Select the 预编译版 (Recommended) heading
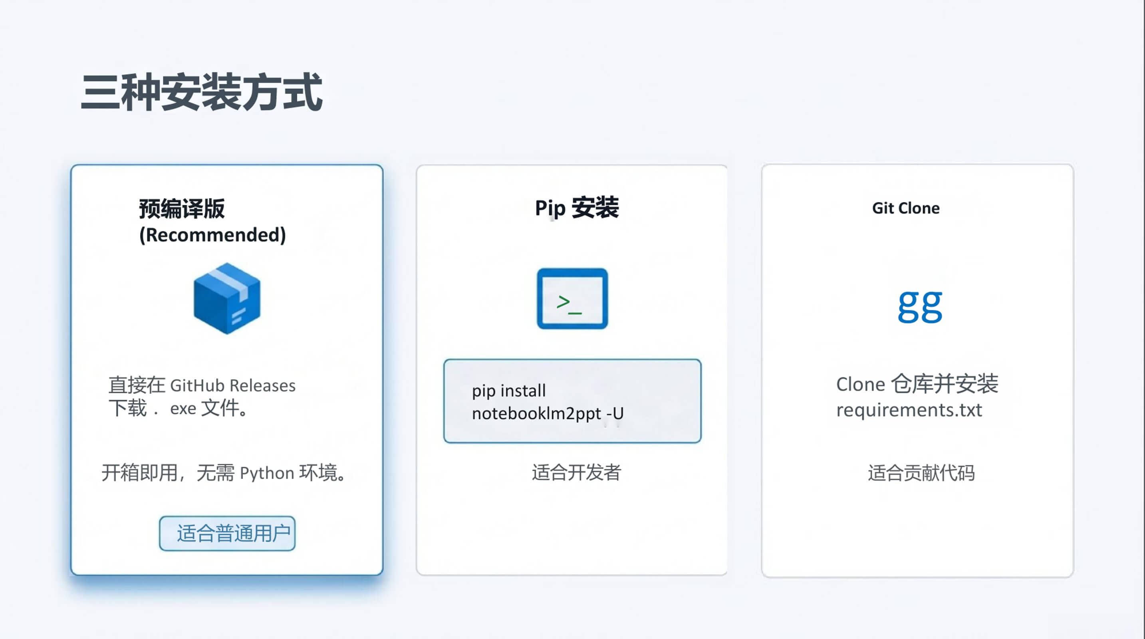Image resolution: width=1145 pixels, height=639 pixels. (x=182, y=208)
